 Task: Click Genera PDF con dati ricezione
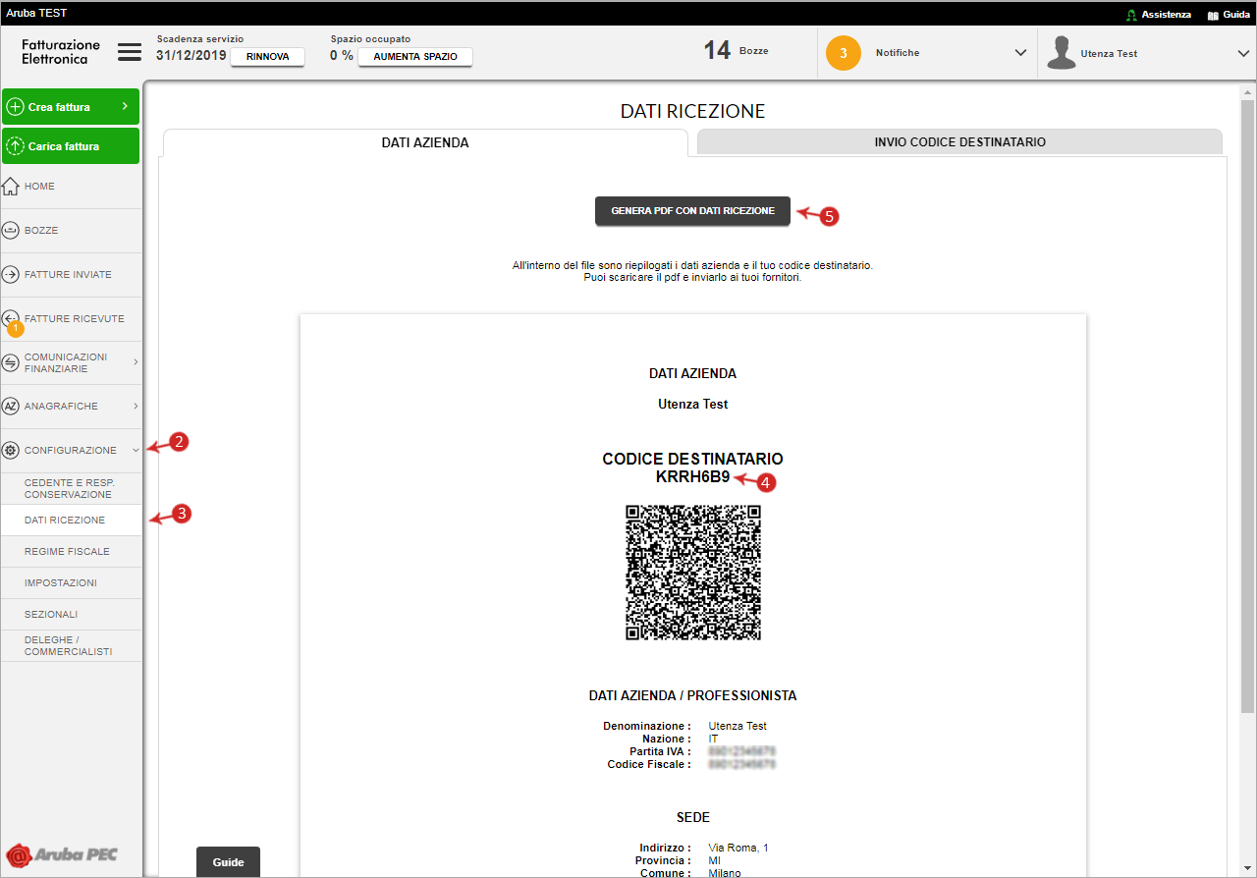tap(692, 211)
